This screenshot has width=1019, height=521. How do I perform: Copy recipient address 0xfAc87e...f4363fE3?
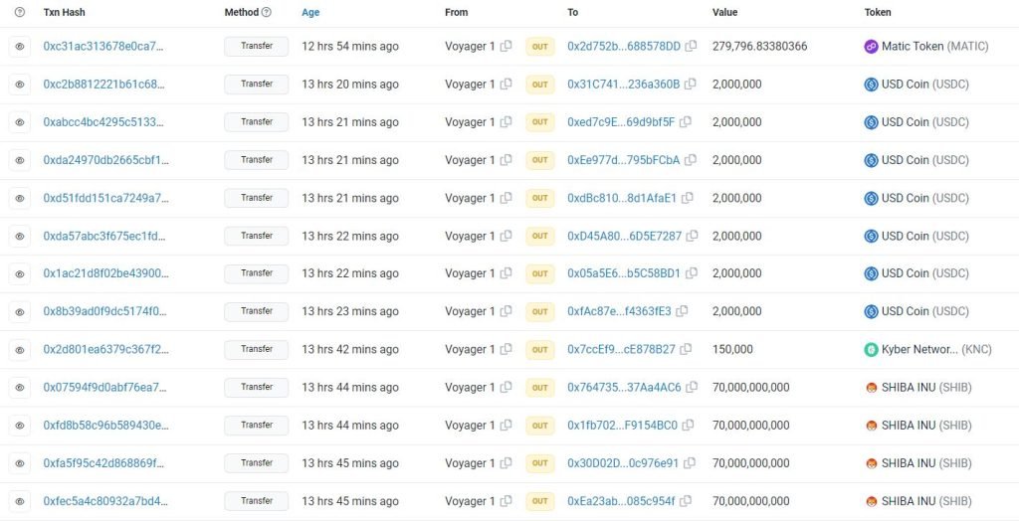point(682,311)
